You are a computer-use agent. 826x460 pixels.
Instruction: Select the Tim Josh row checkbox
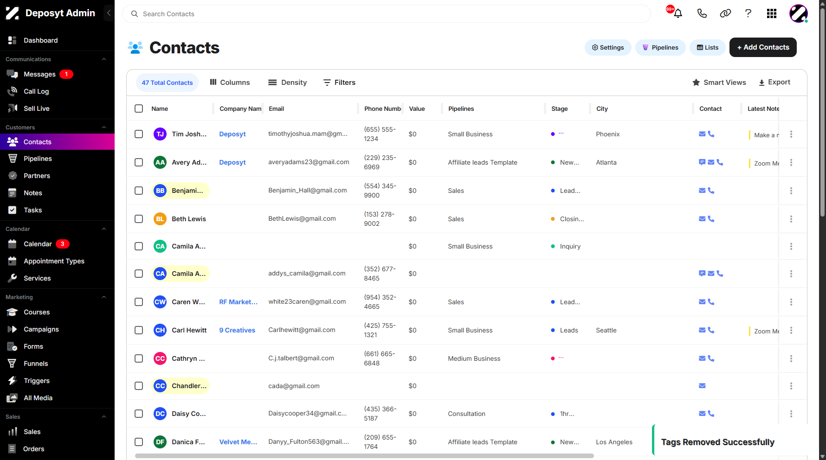139,134
